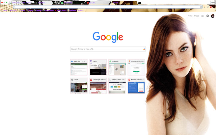Click the Project Chrono page favicon
Screen dimensions: 216x135
coord(110,80)
